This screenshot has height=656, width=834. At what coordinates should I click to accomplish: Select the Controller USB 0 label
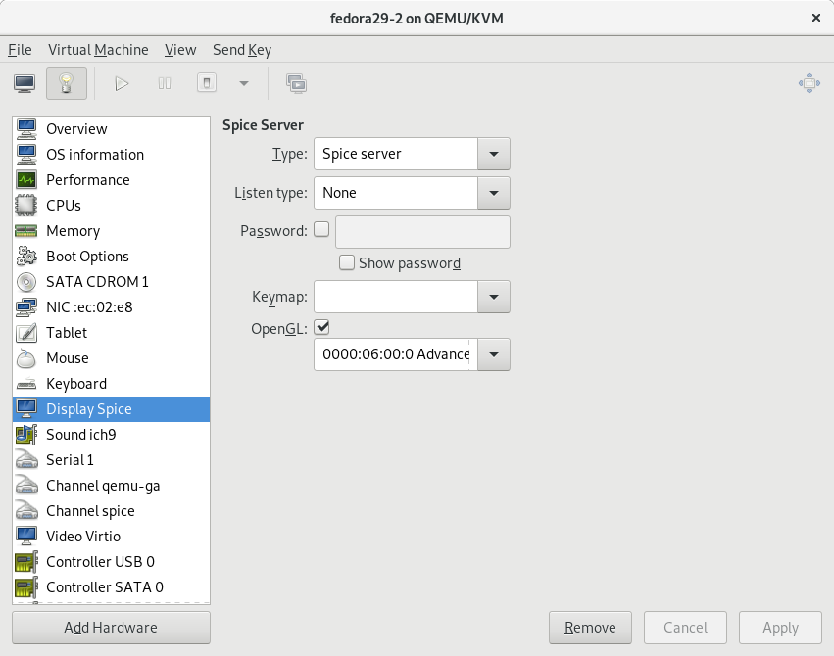[x=101, y=562]
